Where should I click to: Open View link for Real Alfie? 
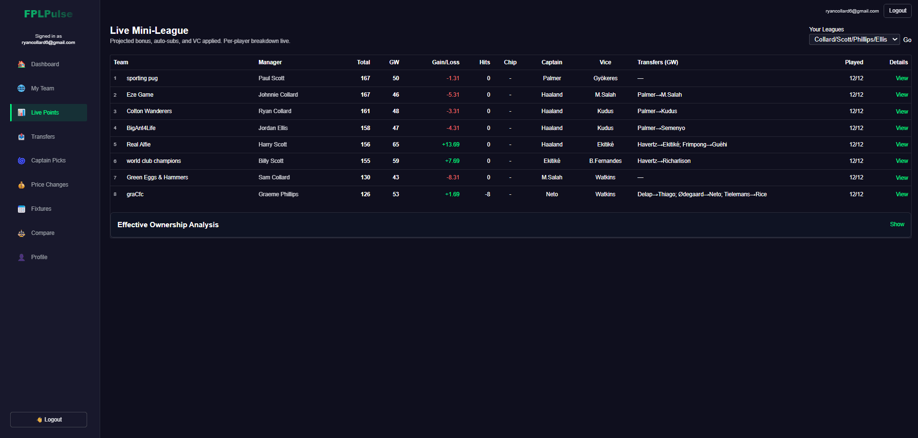[x=902, y=145]
